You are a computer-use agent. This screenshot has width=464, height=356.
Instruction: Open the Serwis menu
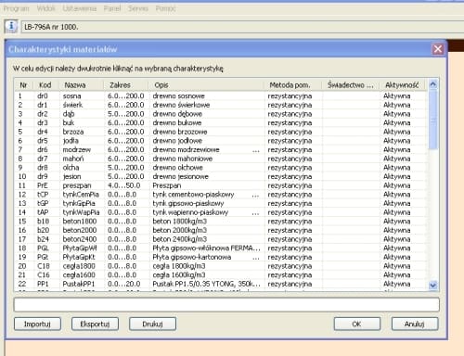[x=138, y=8]
